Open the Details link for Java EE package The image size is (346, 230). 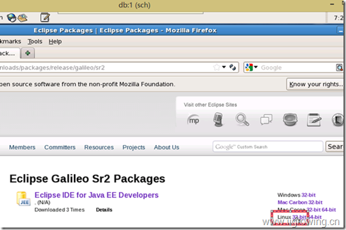[104, 210]
